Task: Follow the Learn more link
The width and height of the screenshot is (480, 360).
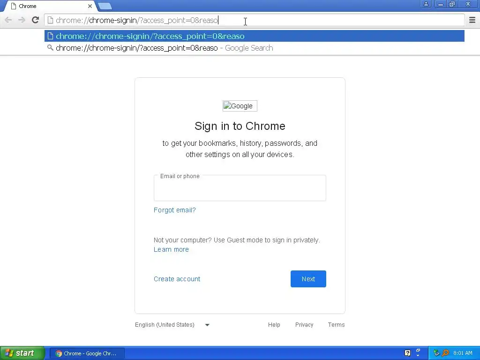Action: point(171,249)
